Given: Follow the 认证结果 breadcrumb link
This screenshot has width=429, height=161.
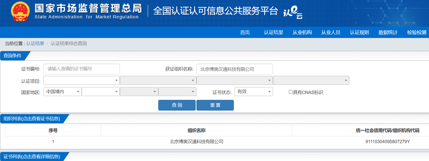Looking at the screenshot, I should (x=35, y=44).
